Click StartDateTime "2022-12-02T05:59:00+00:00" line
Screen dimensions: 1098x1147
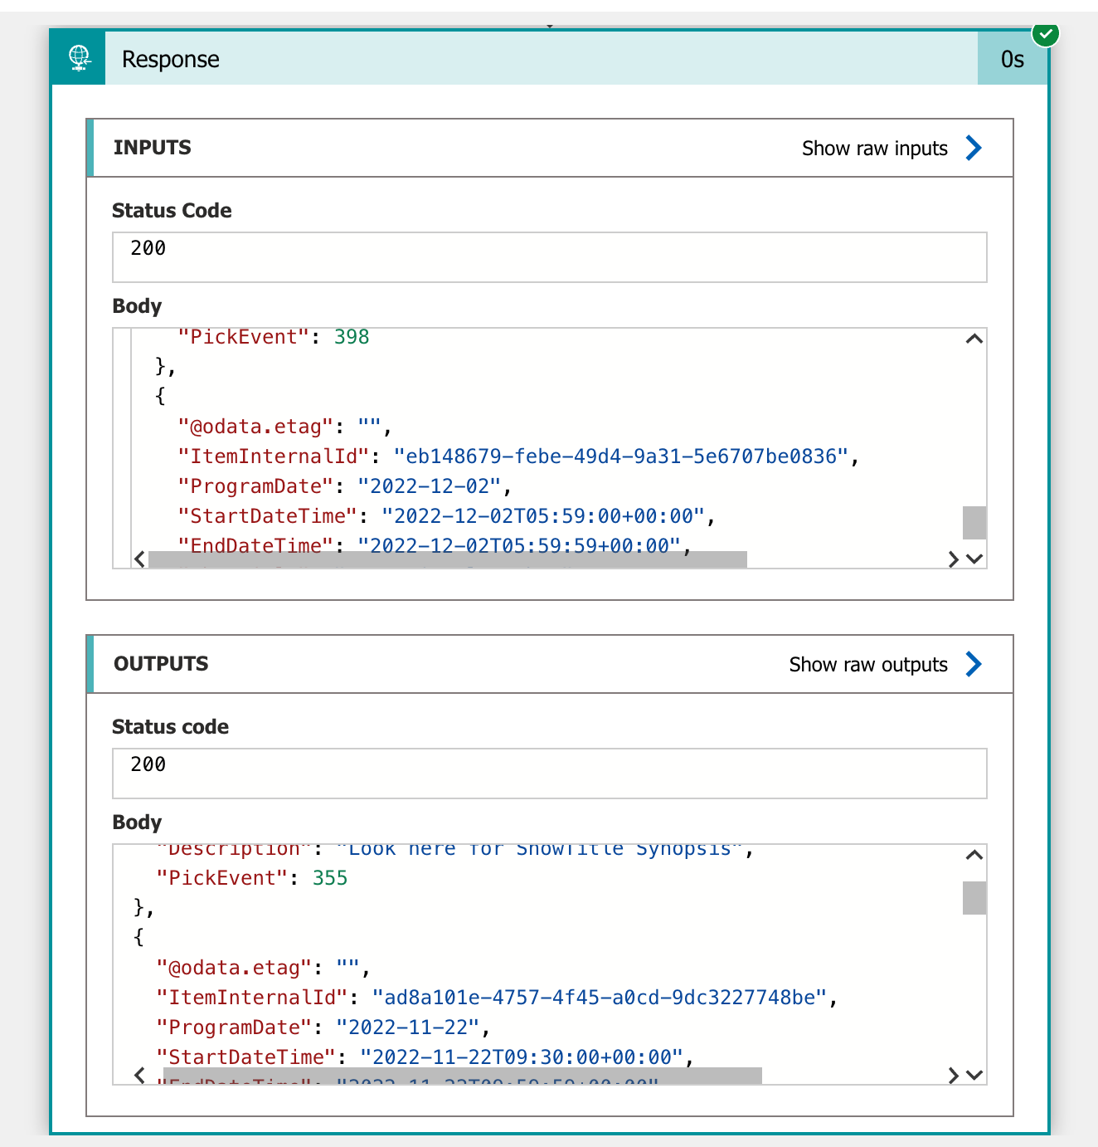pyautogui.click(x=446, y=516)
